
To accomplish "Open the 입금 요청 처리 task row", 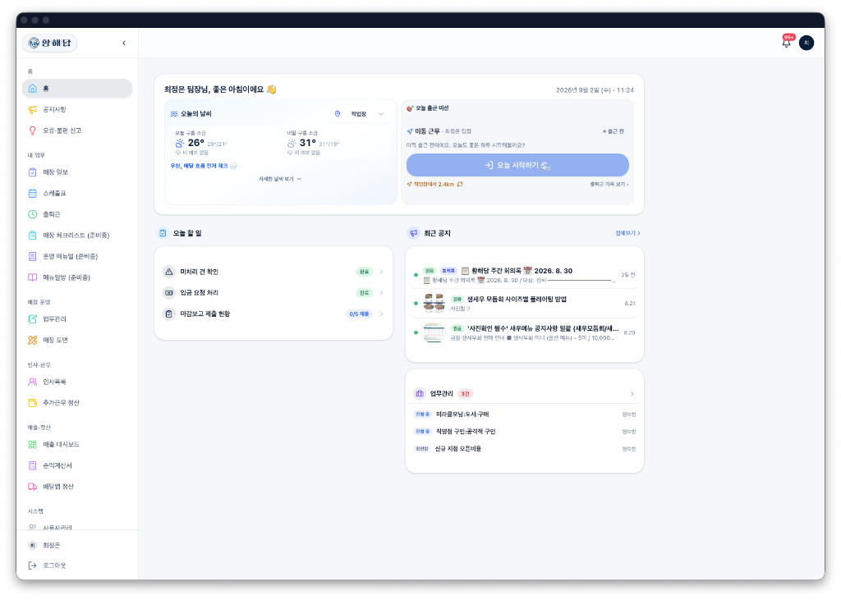I will 273,293.
